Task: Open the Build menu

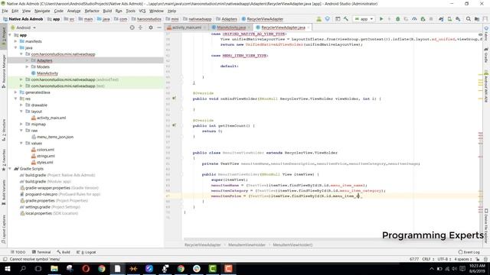Action: tap(107, 11)
